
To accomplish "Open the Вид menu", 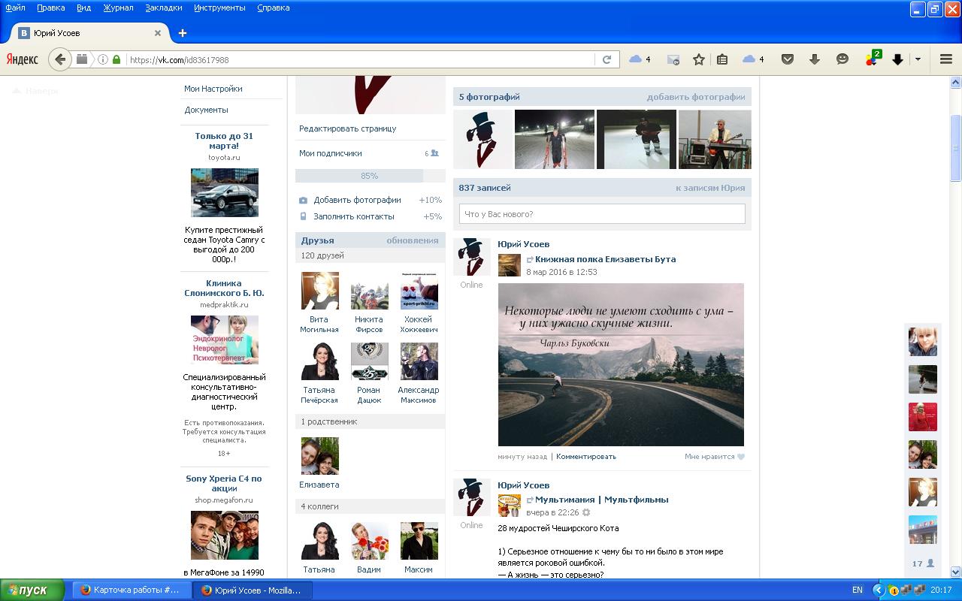I will (83, 8).
